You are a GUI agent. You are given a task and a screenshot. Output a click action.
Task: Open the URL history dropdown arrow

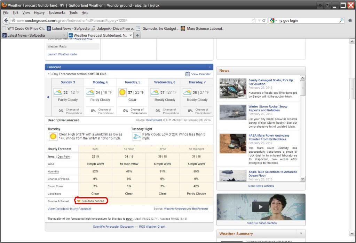[259, 21]
